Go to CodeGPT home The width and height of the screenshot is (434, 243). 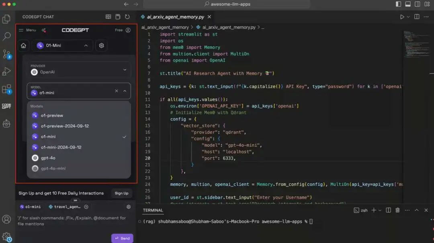[23, 46]
